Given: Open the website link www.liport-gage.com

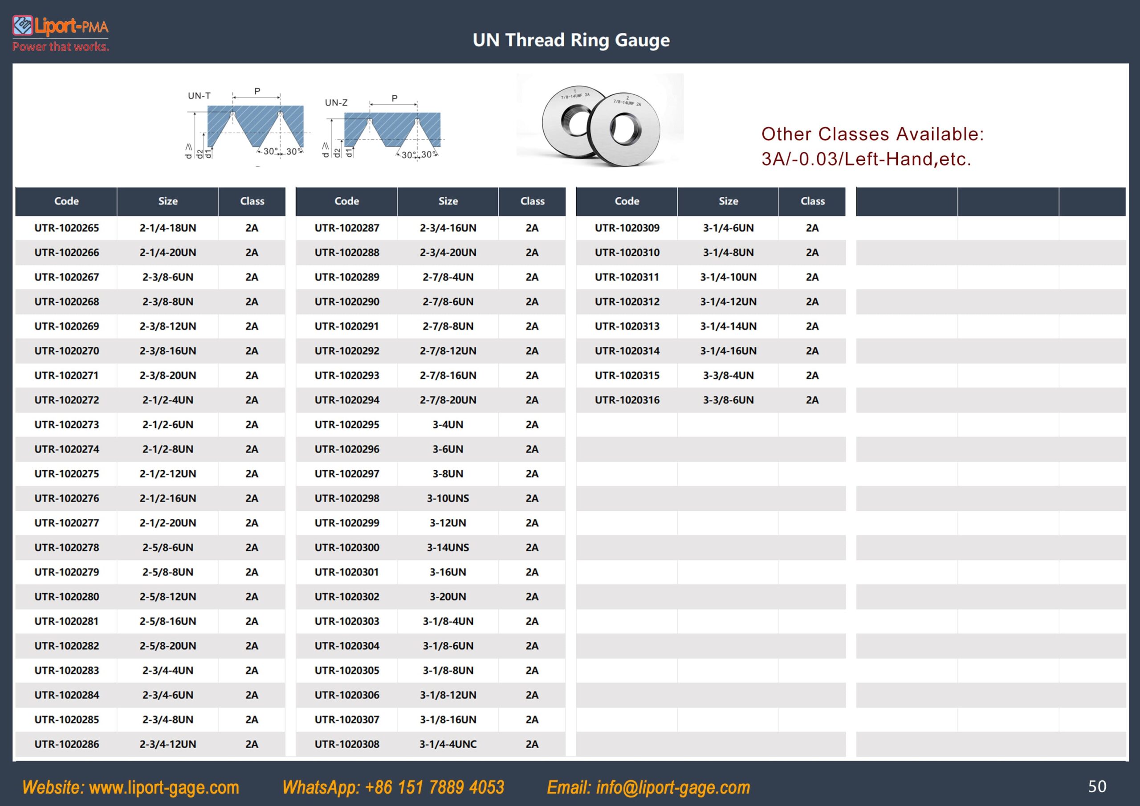Looking at the screenshot, I should click(164, 788).
